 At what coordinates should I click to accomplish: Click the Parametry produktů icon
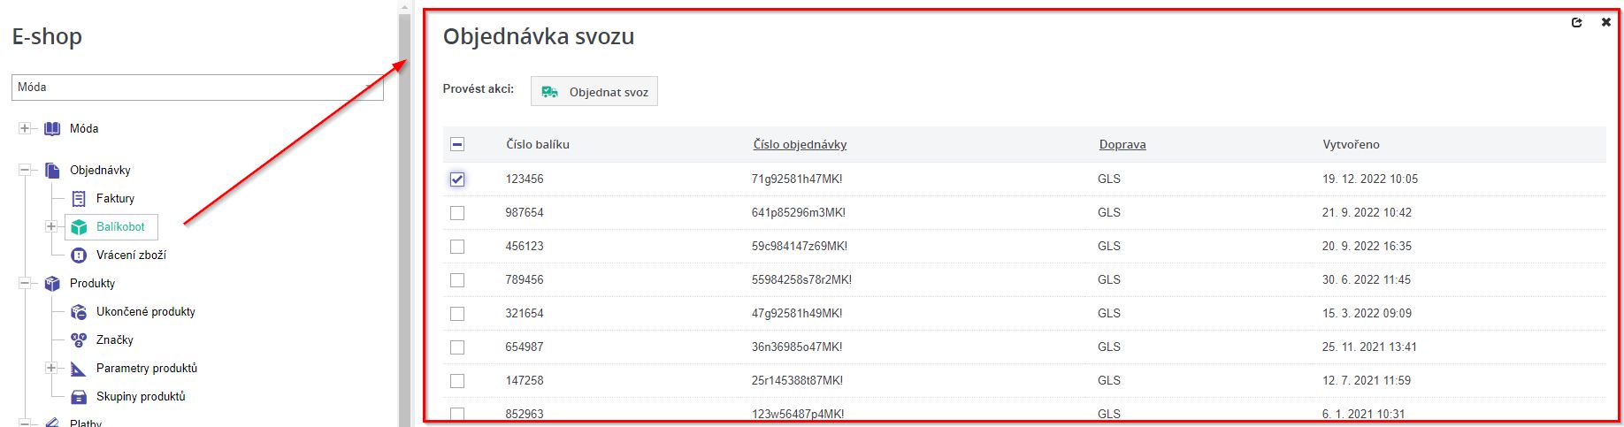[79, 369]
